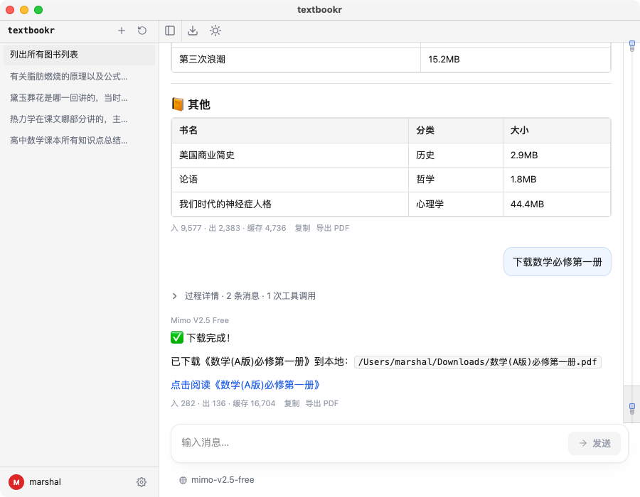640x497 pixels.
Task: Open the downloads icon in toolbar
Action: (x=193, y=31)
